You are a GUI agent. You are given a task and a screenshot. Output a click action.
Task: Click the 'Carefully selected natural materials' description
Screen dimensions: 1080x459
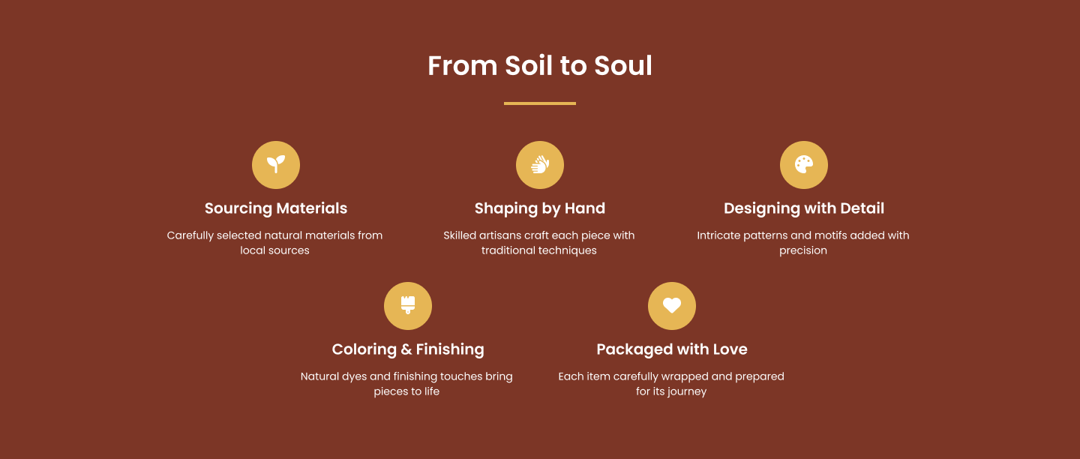point(275,243)
